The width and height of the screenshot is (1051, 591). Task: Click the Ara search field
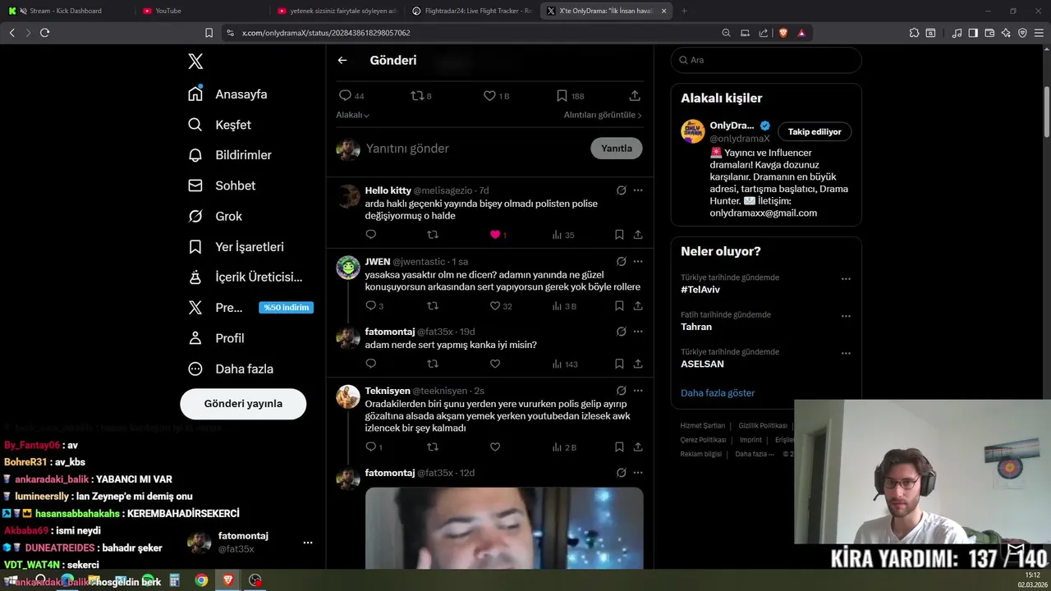click(x=766, y=60)
